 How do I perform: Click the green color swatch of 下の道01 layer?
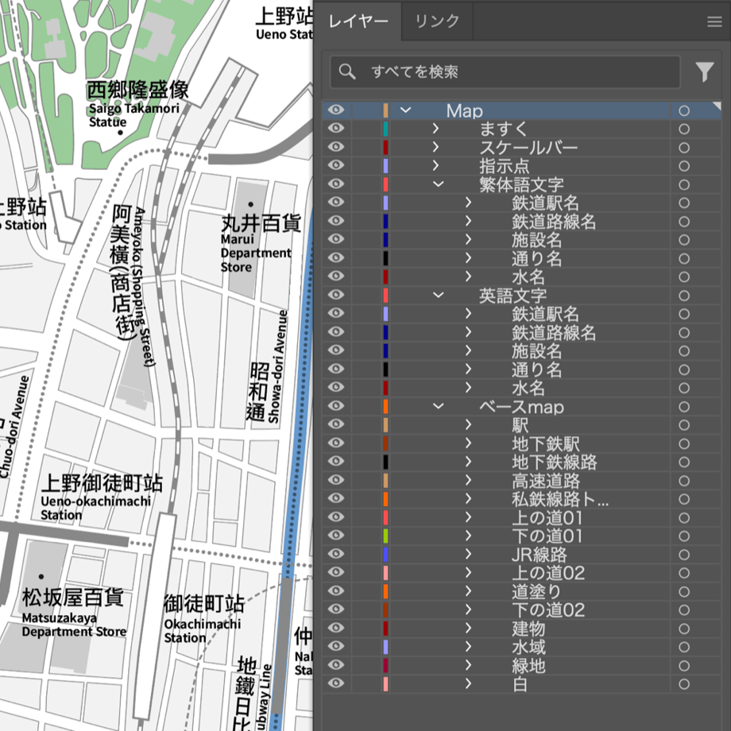pyautogui.click(x=385, y=536)
